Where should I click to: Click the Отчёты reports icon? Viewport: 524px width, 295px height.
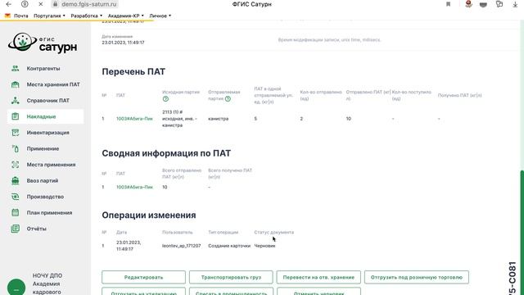15,229
